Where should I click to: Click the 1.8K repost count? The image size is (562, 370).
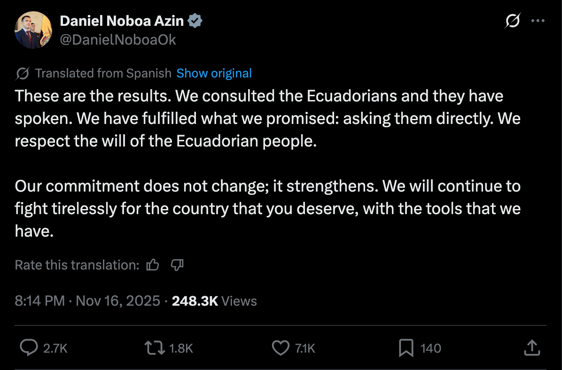(181, 348)
